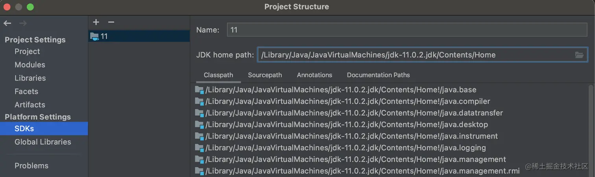Image resolution: width=595 pixels, height=177 pixels.
Task: Minimize the Project Structure window
Action: [x=18, y=7]
